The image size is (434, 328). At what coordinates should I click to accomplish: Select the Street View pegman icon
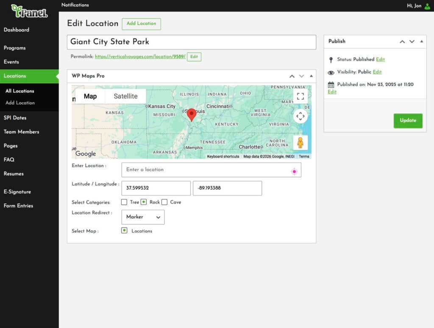[300, 143]
